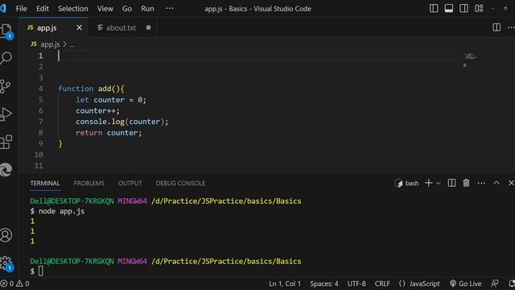Toggle the bottom panel layout icon
This screenshot has height=290, width=515.
(449, 9)
